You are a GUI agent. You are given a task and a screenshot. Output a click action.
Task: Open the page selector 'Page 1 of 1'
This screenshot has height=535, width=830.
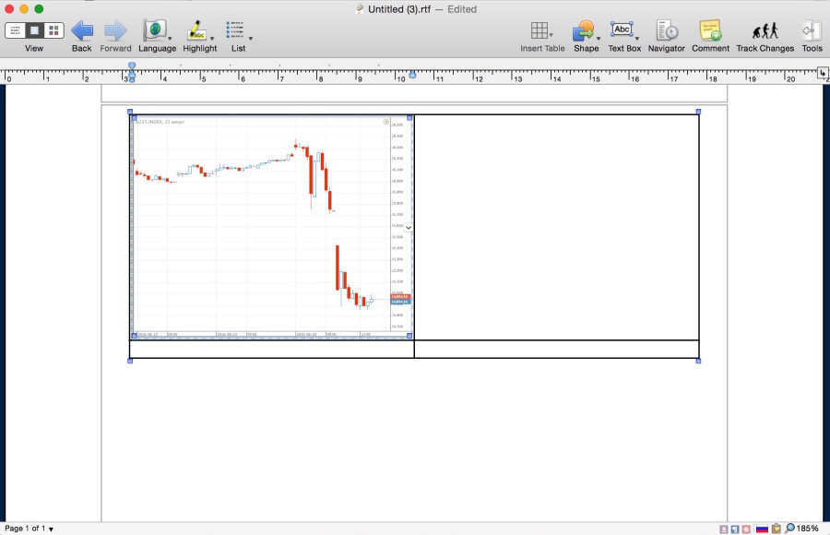pos(29,529)
